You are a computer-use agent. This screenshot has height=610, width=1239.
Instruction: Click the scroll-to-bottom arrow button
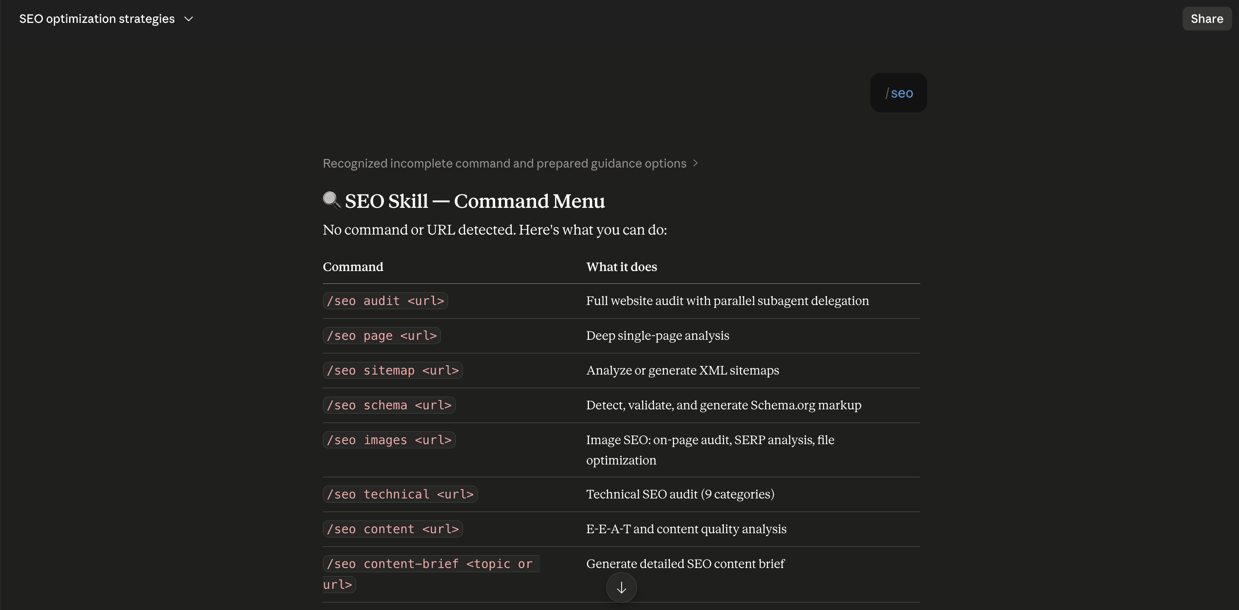pyautogui.click(x=621, y=588)
